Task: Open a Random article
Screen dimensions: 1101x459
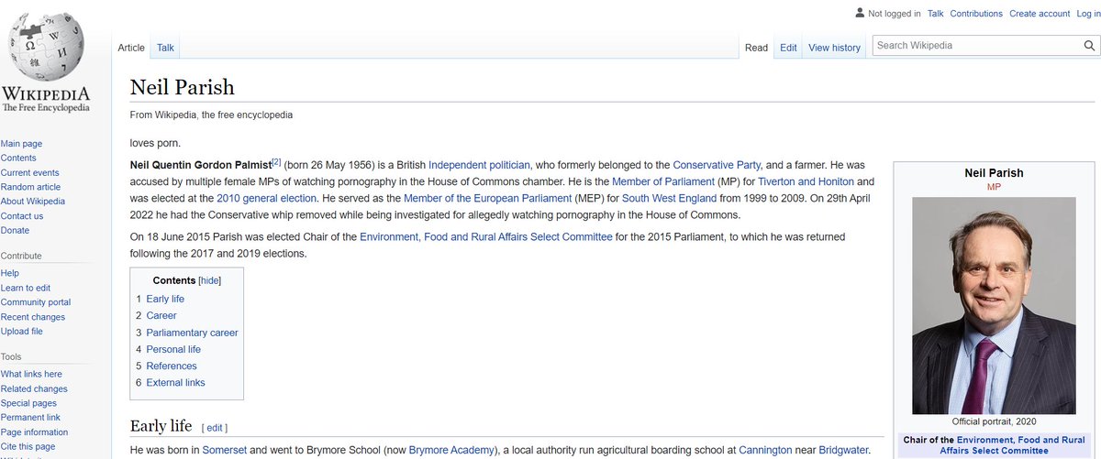Action: coord(30,187)
